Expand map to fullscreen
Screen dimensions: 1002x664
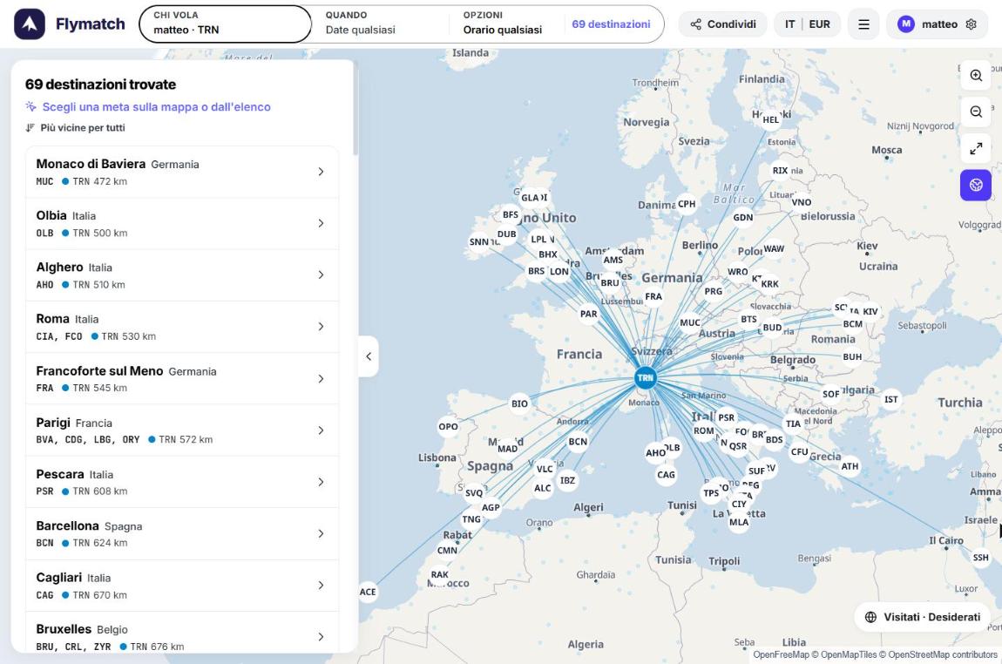[x=976, y=148]
